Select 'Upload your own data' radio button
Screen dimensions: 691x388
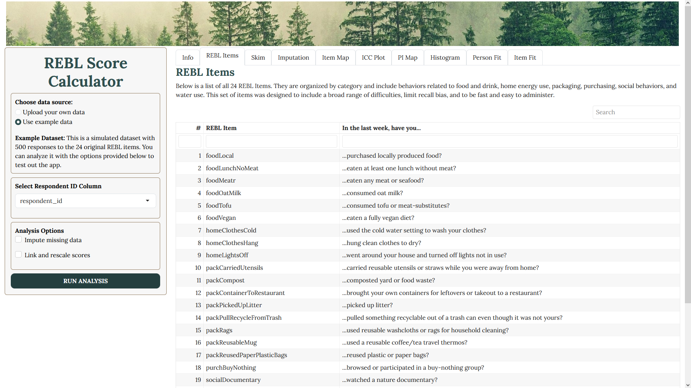pos(18,112)
